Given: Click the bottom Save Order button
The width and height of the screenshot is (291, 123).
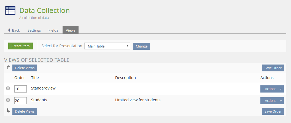Looking at the screenshot, I should (x=273, y=111).
